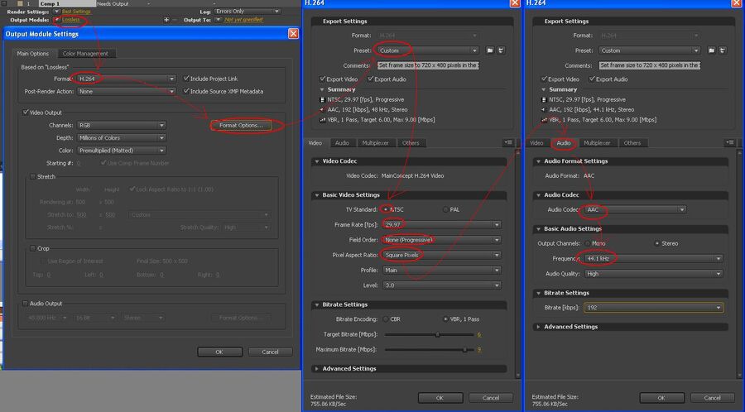Switch to Video tab in Audio-tab H.264 dialog
Screen dimensions: 745x412
coord(536,143)
